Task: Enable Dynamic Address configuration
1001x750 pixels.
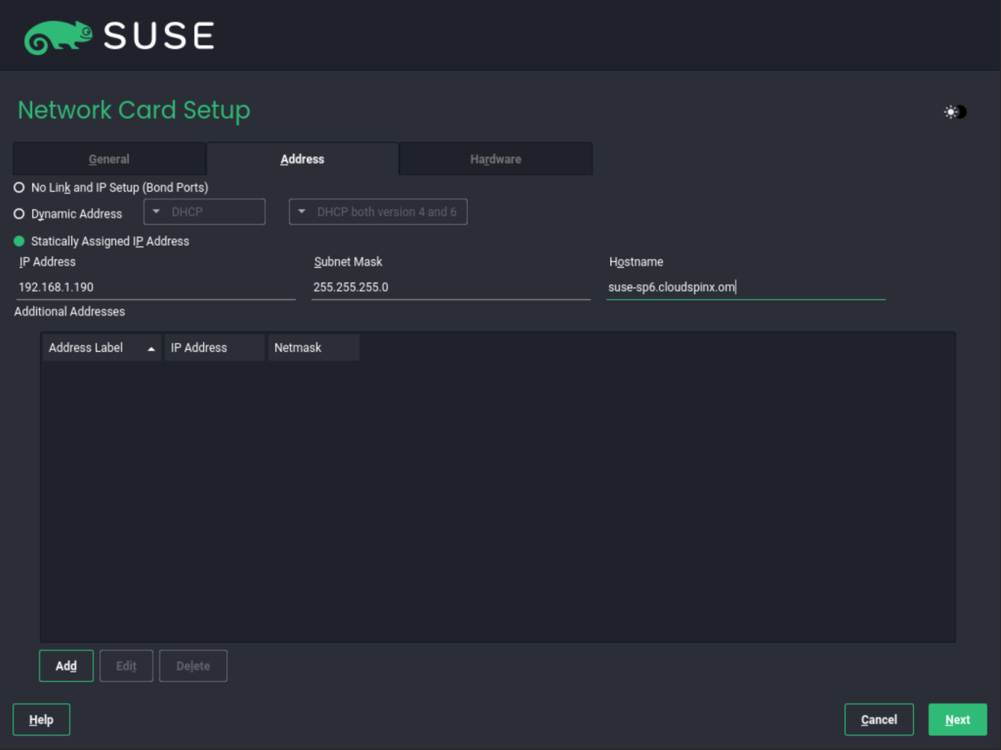Action: point(18,213)
